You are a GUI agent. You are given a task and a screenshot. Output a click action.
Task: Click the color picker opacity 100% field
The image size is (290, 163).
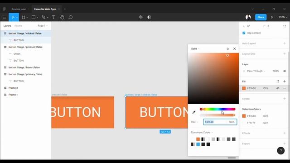click(232, 122)
